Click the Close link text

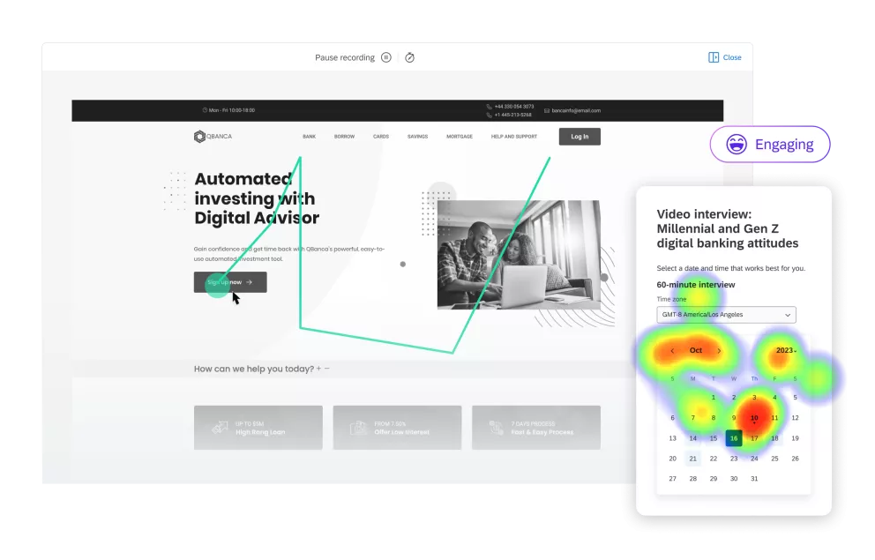point(732,57)
